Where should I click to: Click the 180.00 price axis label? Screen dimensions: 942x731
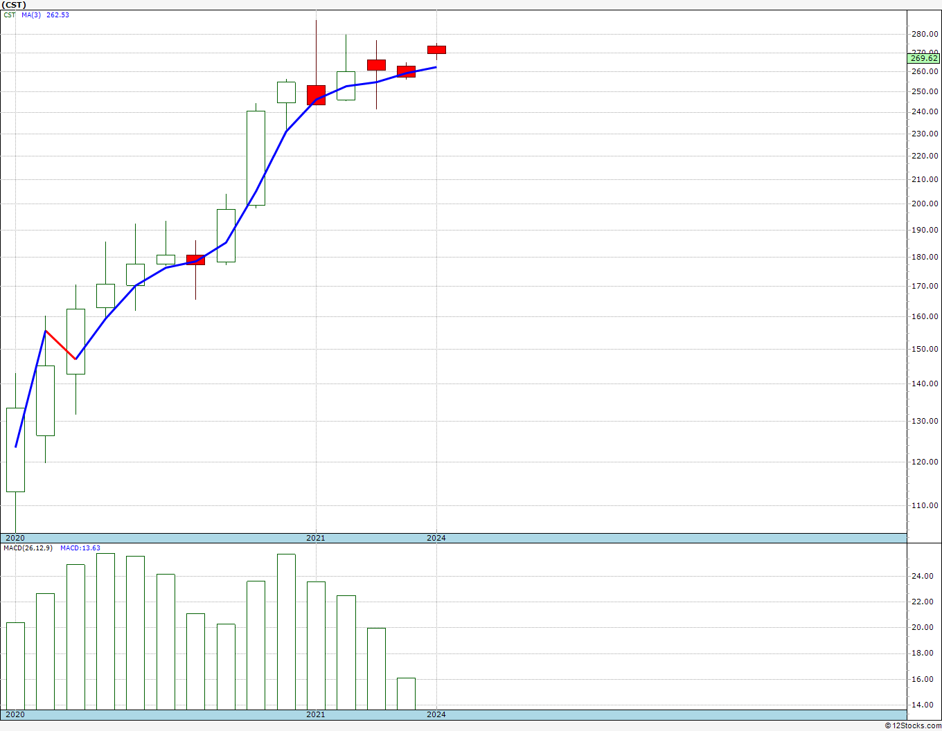[x=925, y=257]
